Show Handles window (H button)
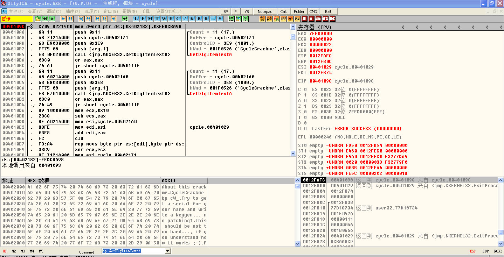The height and width of the screenshot is (257, 504). tap(171, 19)
